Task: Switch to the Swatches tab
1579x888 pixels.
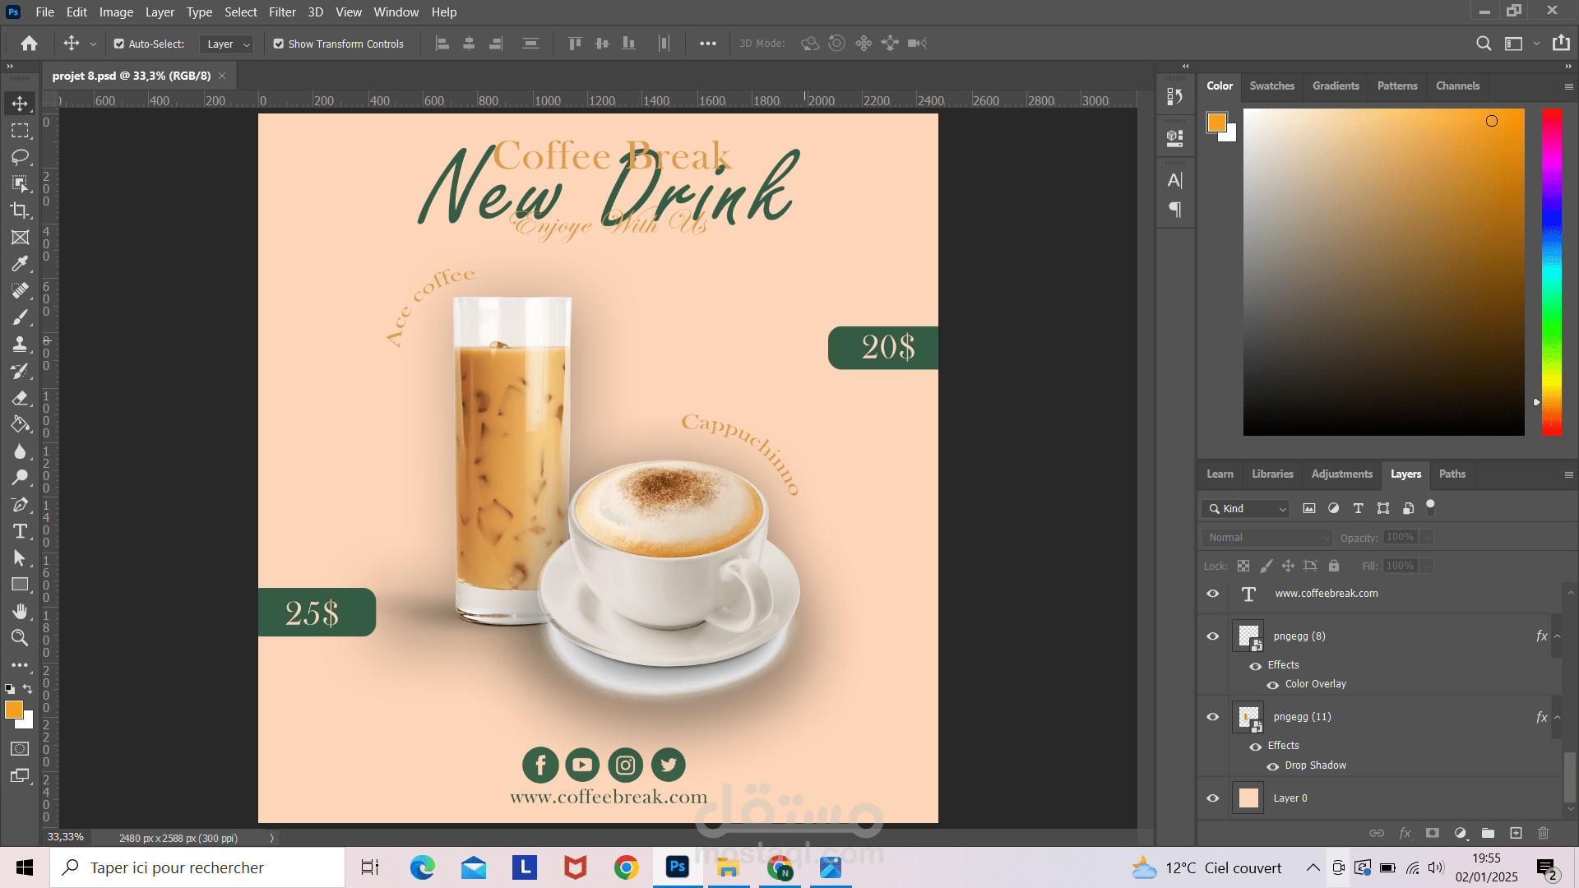Action: [x=1271, y=86]
